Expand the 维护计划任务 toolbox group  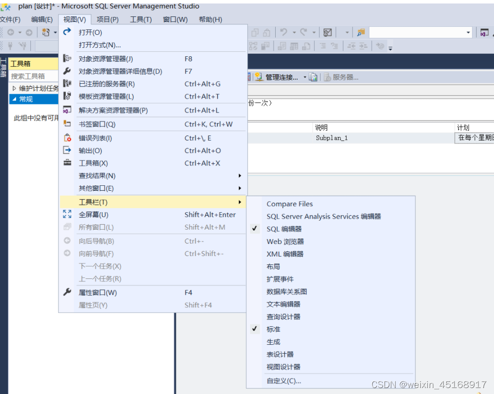pyautogui.click(x=14, y=89)
